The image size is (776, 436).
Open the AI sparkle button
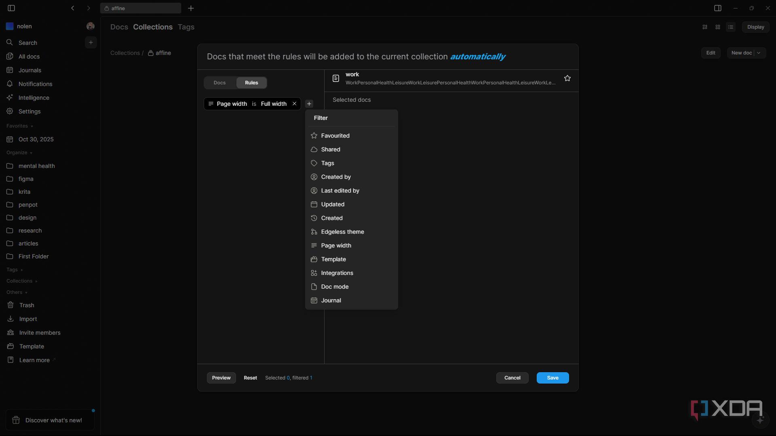tap(760, 420)
